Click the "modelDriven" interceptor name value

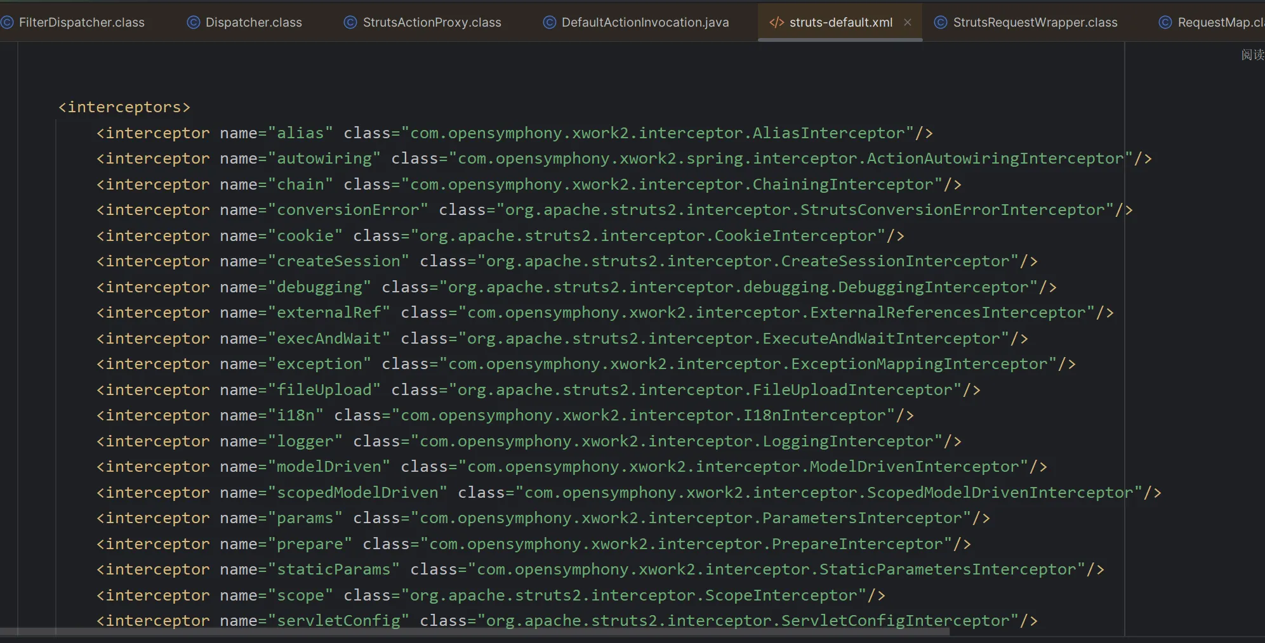pos(329,467)
